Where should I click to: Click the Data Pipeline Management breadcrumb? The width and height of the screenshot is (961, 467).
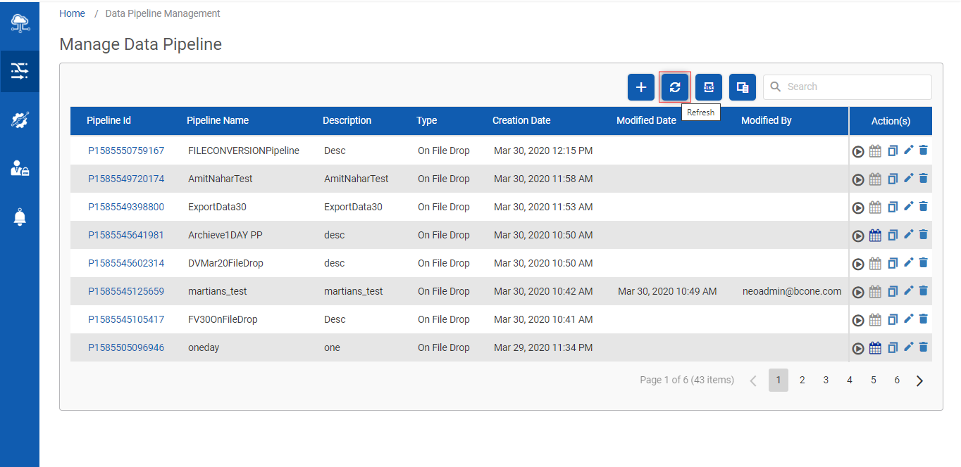(163, 13)
